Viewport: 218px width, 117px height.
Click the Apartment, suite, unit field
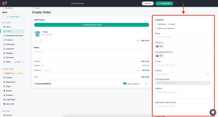(183, 108)
